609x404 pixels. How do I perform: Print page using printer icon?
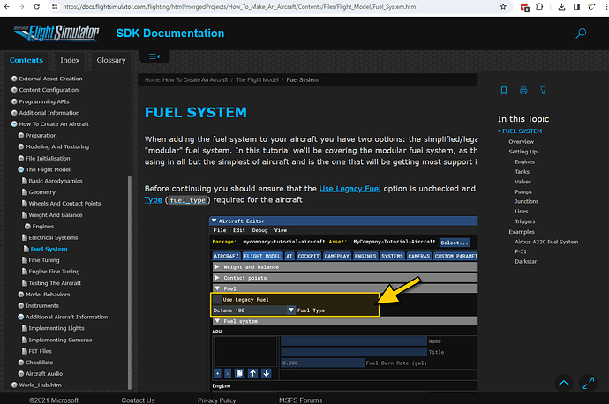[523, 91]
